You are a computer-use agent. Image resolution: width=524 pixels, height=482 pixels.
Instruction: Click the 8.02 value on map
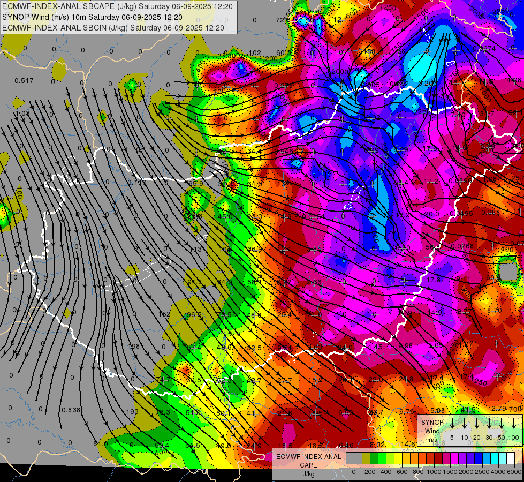coord(378,445)
